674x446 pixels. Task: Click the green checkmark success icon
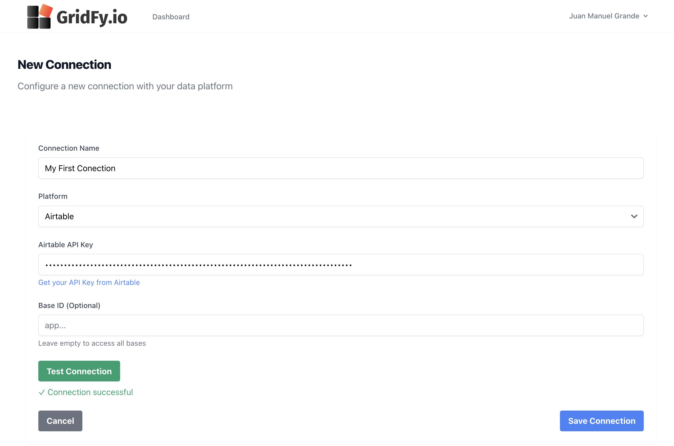click(x=42, y=392)
